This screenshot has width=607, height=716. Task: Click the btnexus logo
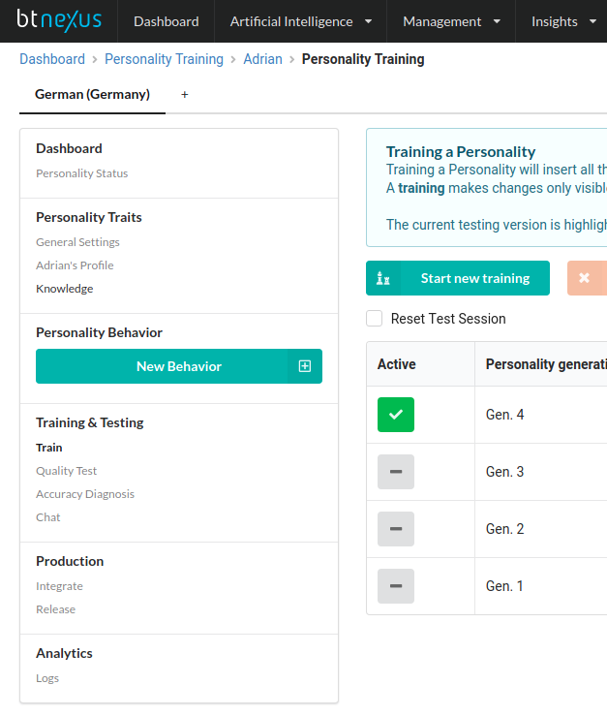[x=59, y=20]
